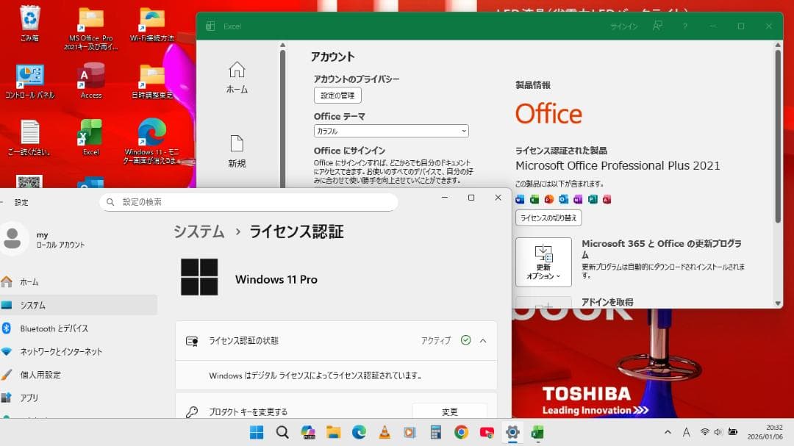794x446 pixels.
Task: Collapse the ライセンス認証の状態 section
Action: point(483,340)
